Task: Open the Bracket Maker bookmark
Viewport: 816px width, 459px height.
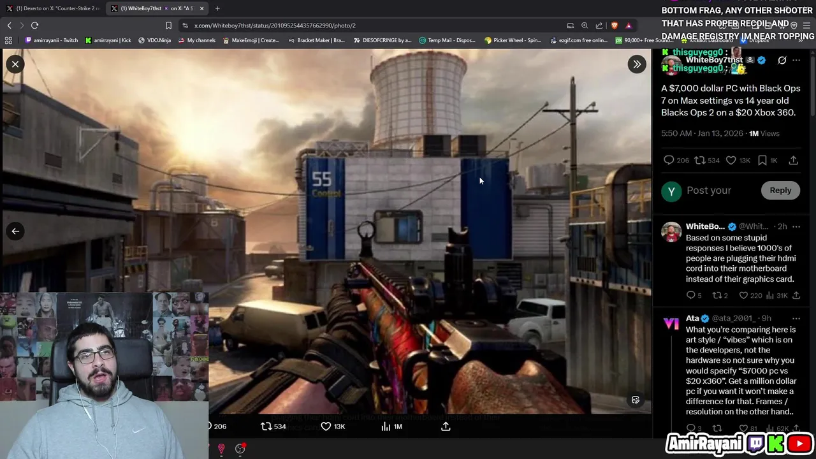Action: tap(316, 40)
